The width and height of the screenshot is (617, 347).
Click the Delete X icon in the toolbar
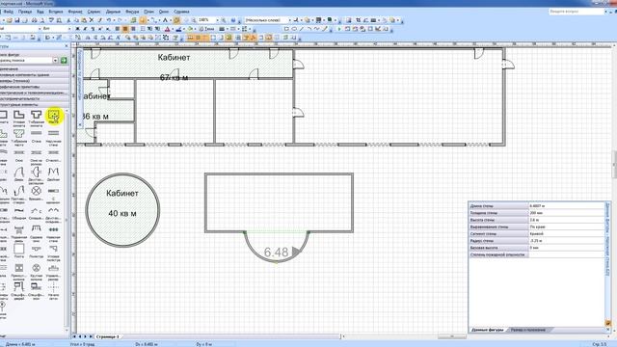92,20
